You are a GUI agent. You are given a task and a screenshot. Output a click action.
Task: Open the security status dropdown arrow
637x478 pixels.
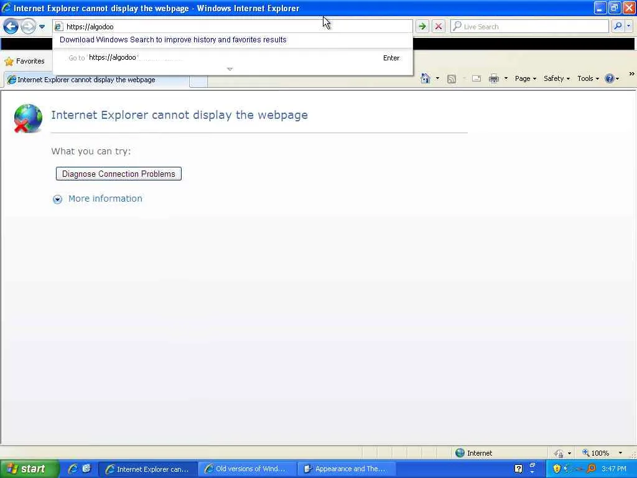tap(569, 453)
